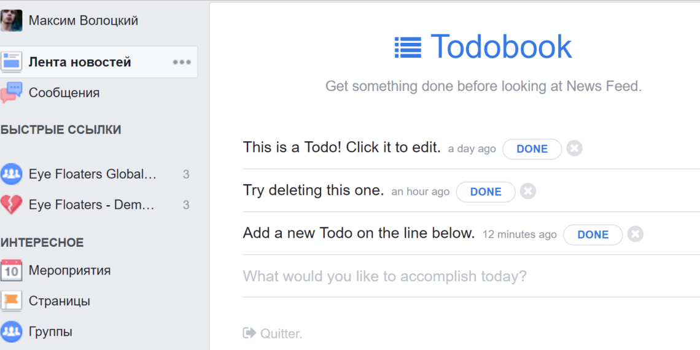700x350 pixels.
Task: Click the Страницы orange flag icon
Action: 12,301
